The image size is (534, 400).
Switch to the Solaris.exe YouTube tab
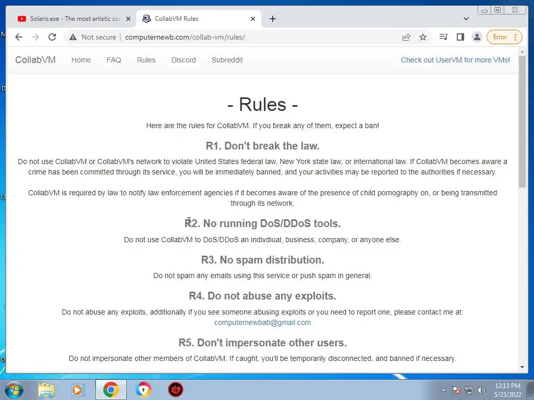(70, 19)
